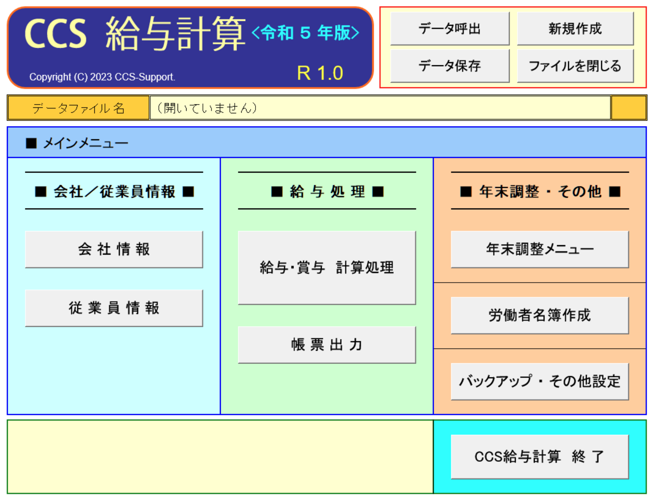Open バックアップ・その他設定

540,381
